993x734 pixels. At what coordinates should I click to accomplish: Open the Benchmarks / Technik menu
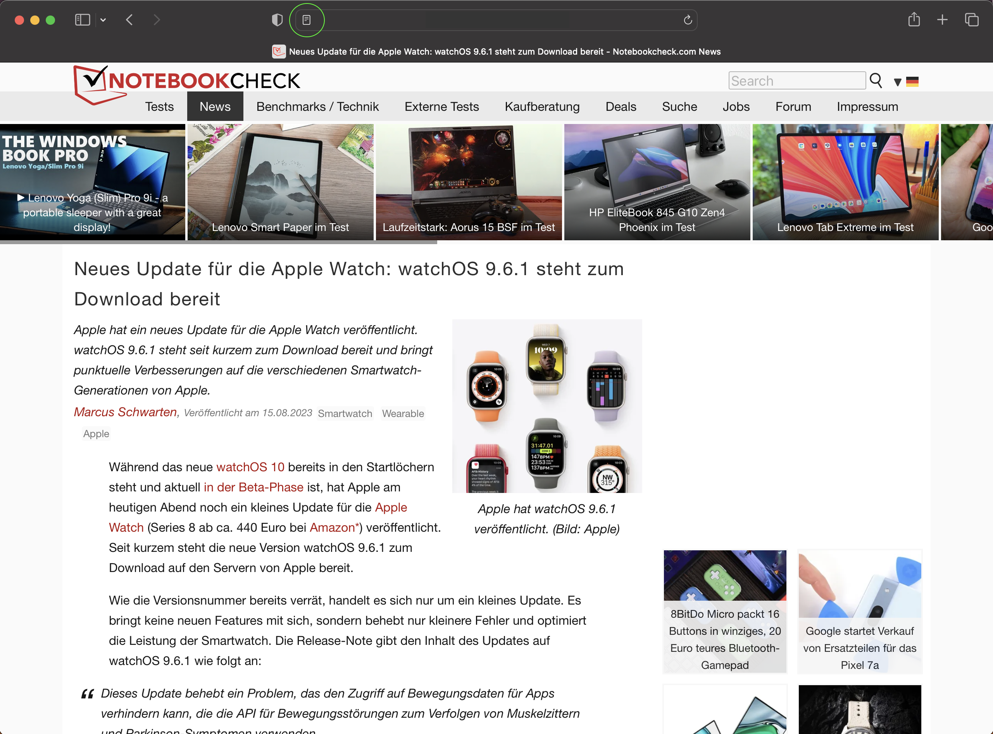(317, 107)
